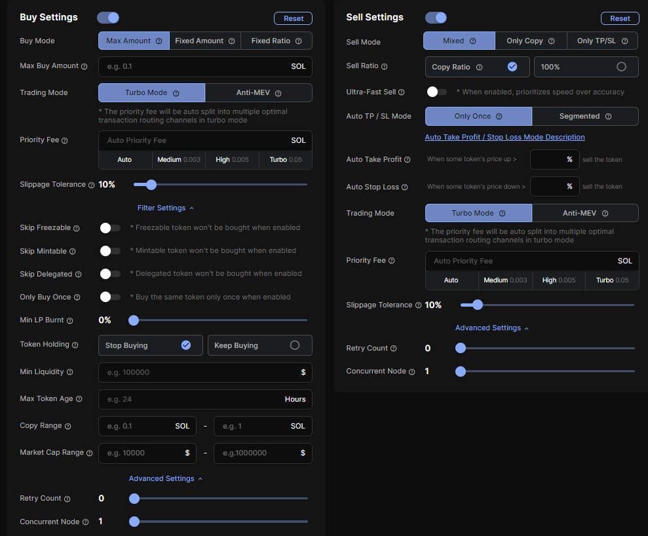Turn on Ultra-Fast Sell switch
The height and width of the screenshot is (536, 648).
tap(437, 92)
